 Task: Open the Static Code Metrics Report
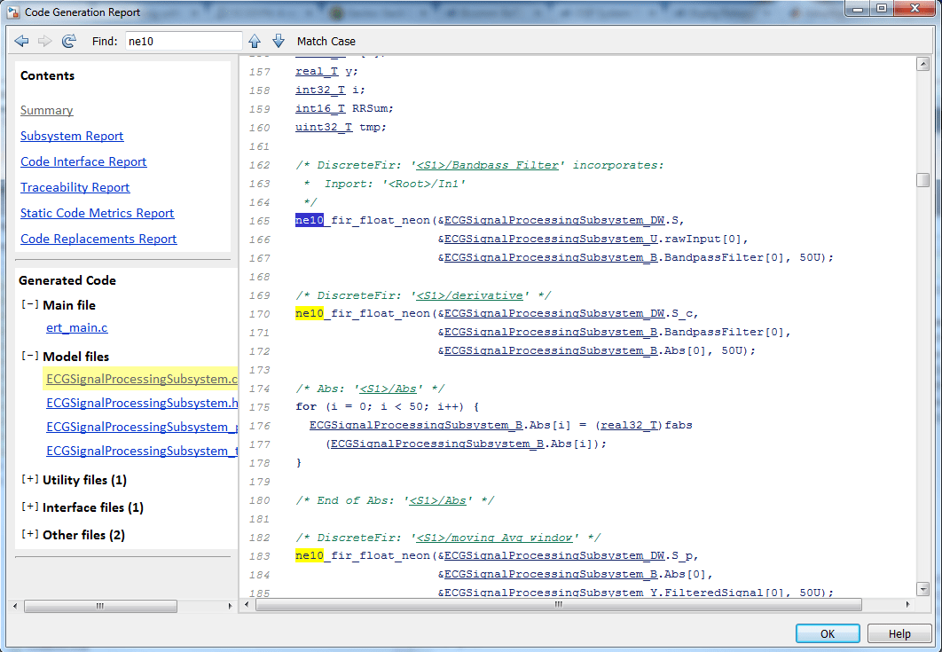coord(97,213)
